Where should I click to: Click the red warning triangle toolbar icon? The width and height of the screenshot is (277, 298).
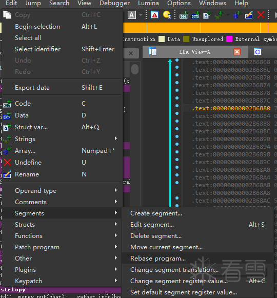click(x=154, y=15)
